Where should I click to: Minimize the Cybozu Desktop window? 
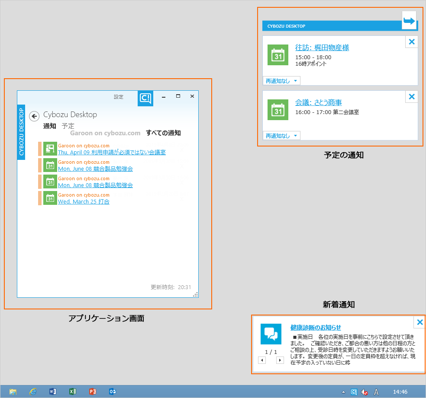tap(164, 97)
